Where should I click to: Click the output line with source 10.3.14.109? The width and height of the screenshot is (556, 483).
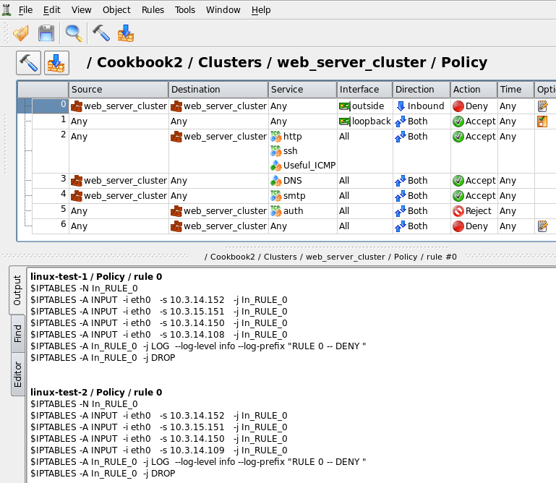(x=159, y=450)
